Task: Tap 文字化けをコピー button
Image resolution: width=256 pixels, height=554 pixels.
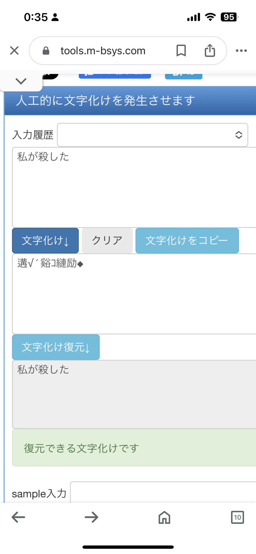Action: tap(187, 240)
